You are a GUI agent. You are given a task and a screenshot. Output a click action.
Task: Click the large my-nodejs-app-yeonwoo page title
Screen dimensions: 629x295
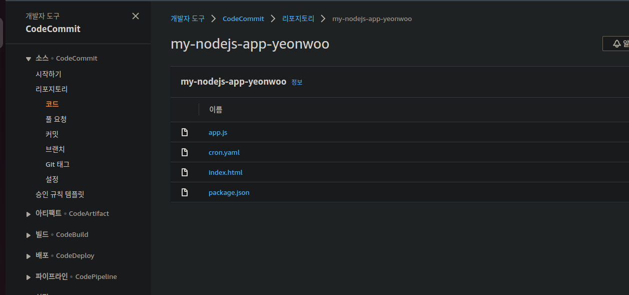(x=250, y=44)
